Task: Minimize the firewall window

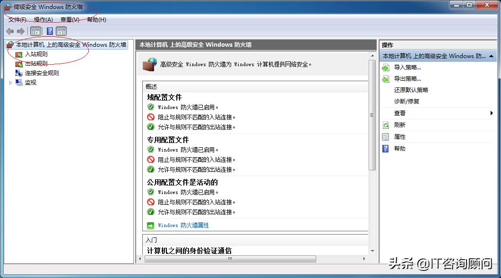Action: coord(456,5)
